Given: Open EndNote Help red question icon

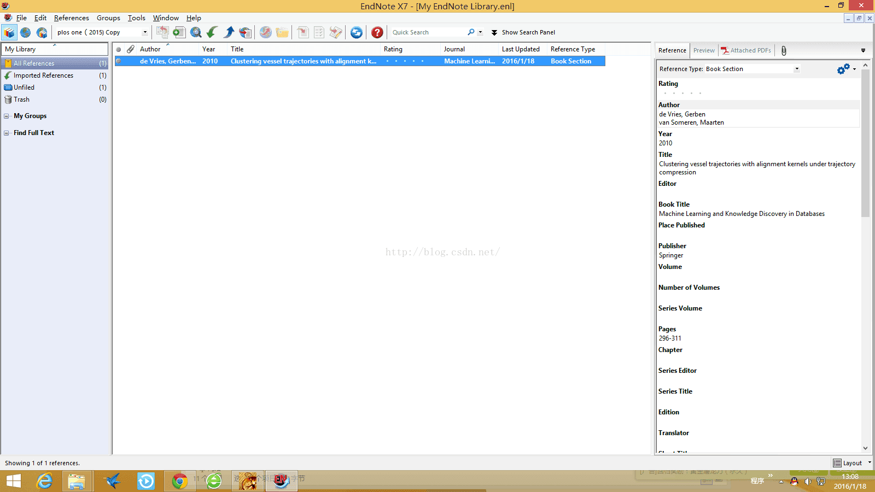Looking at the screenshot, I should (x=377, y=32).
